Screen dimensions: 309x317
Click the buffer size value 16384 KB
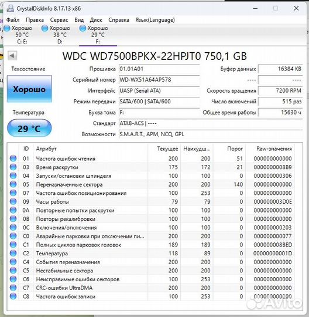pos(280,69)
